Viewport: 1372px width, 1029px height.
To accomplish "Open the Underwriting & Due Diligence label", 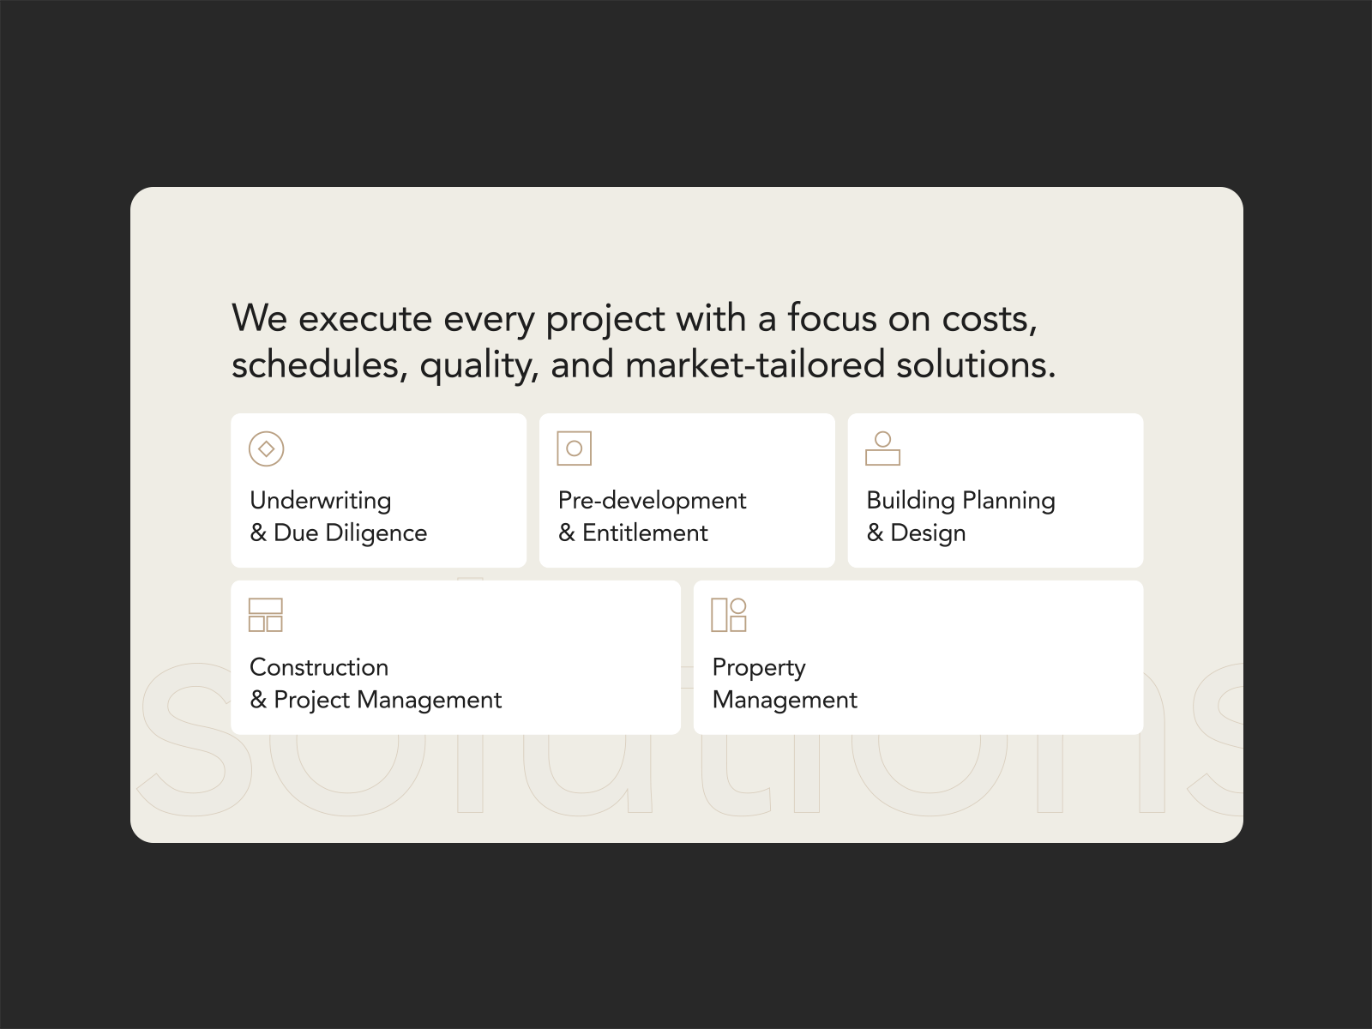I will (338, 516).
